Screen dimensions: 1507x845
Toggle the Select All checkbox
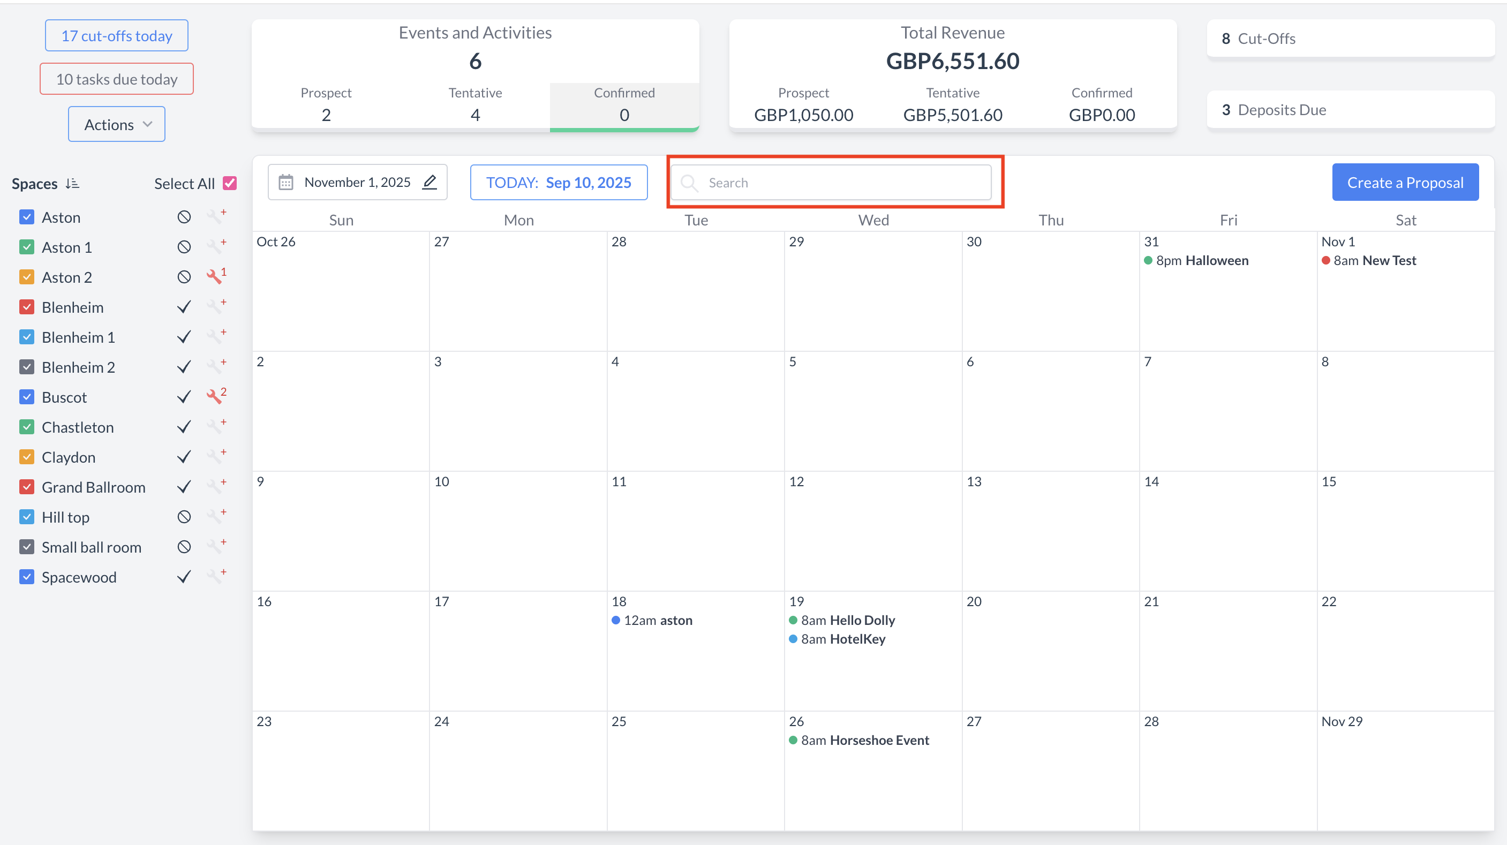click(x=230, y=184)
